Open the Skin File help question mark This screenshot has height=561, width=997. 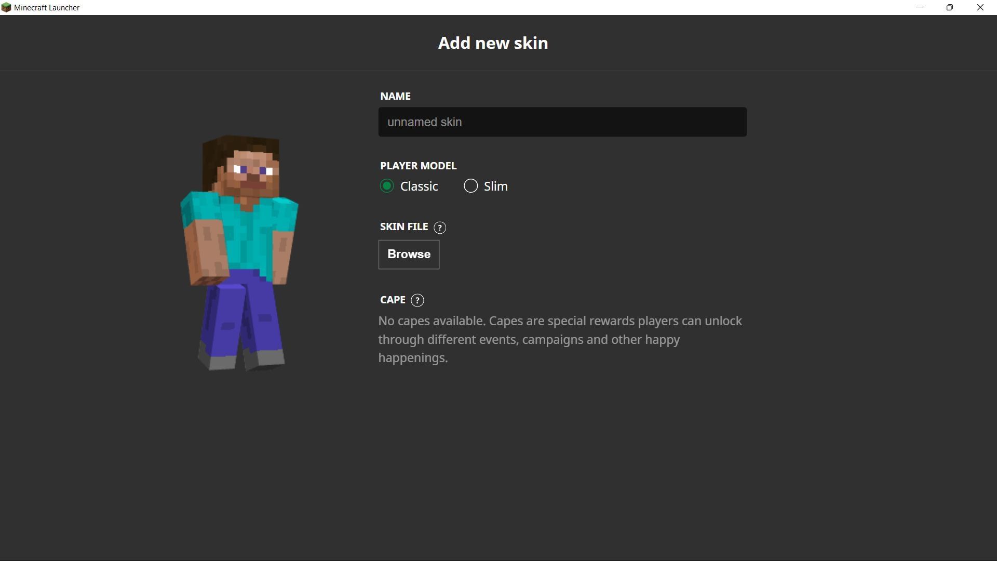point(440,228)
